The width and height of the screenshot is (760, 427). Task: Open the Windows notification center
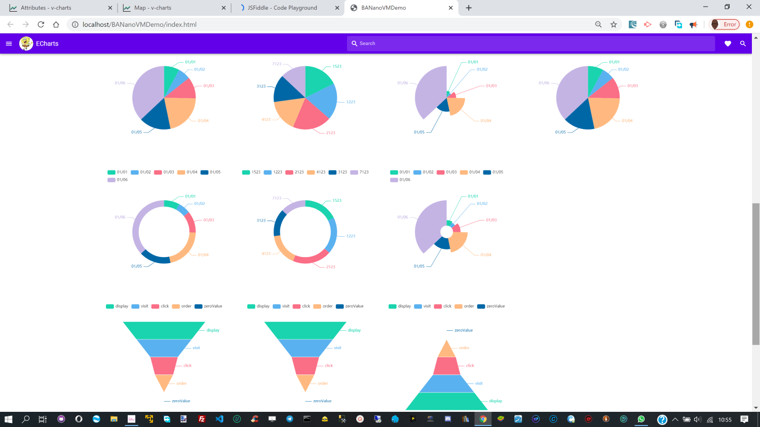coord(744,419)
